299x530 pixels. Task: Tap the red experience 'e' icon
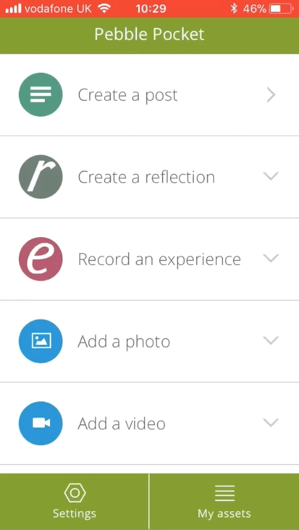coord(40,259)
